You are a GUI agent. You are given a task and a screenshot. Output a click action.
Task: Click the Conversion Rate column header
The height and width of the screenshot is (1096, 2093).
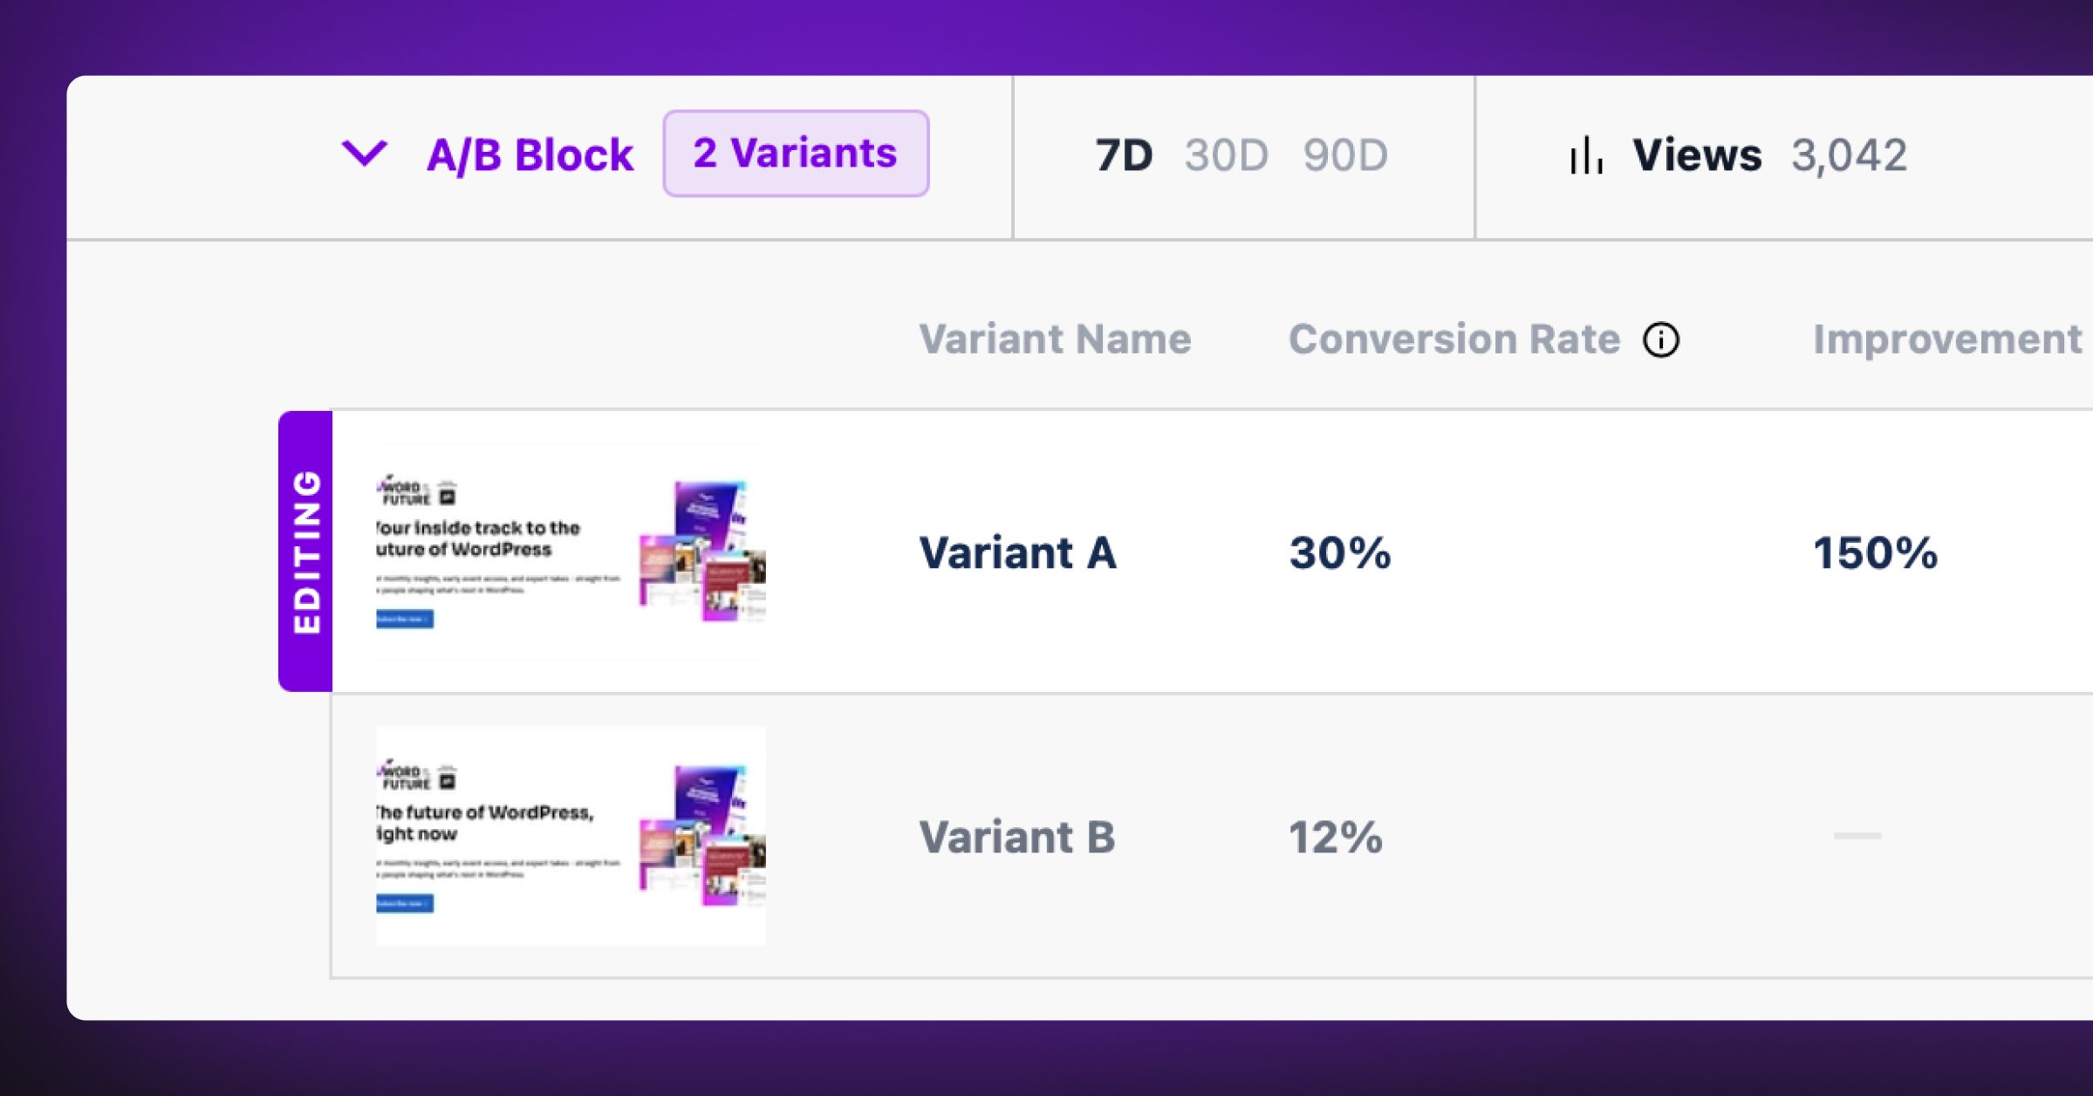pos(1453,339)
